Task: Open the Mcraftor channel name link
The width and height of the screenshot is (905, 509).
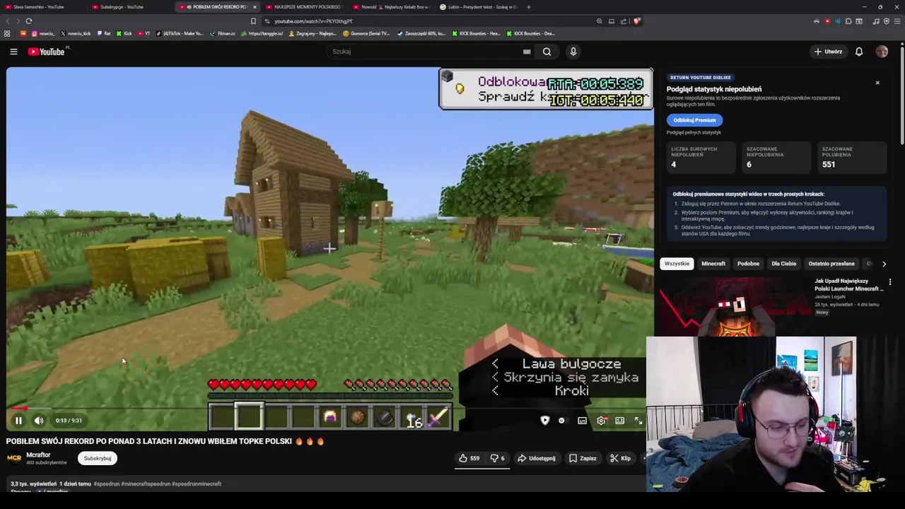Action: point(38,455)
